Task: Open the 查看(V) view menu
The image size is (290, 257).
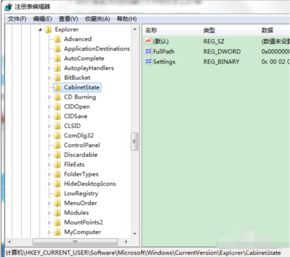Action: pyautogui.click(x=68, y=19)
